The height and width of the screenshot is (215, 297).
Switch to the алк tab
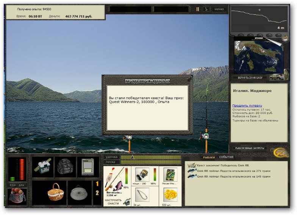point(22,185)
